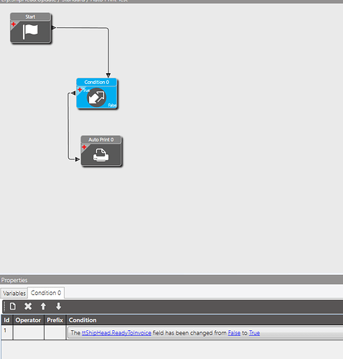Click the False value link in condition
Viewport: 343px width, 359px height.
click(234, 333)
